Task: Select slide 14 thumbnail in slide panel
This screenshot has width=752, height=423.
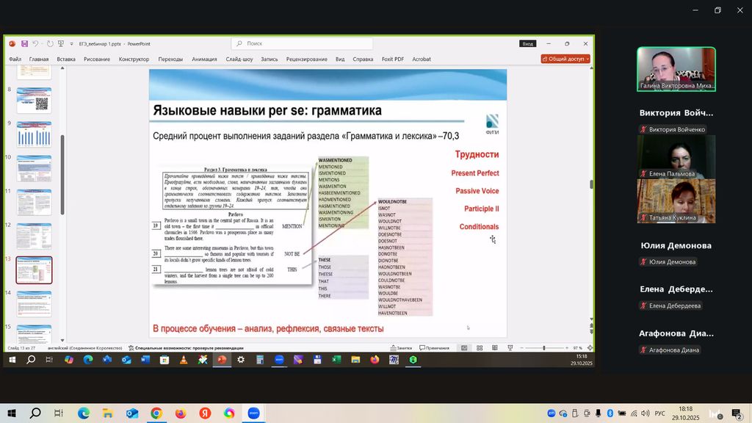Action: (35, 303)
